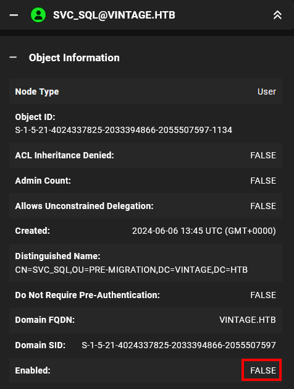Select the Node Type row
This screenshot has width=294, height=389.
pos(146,92)
